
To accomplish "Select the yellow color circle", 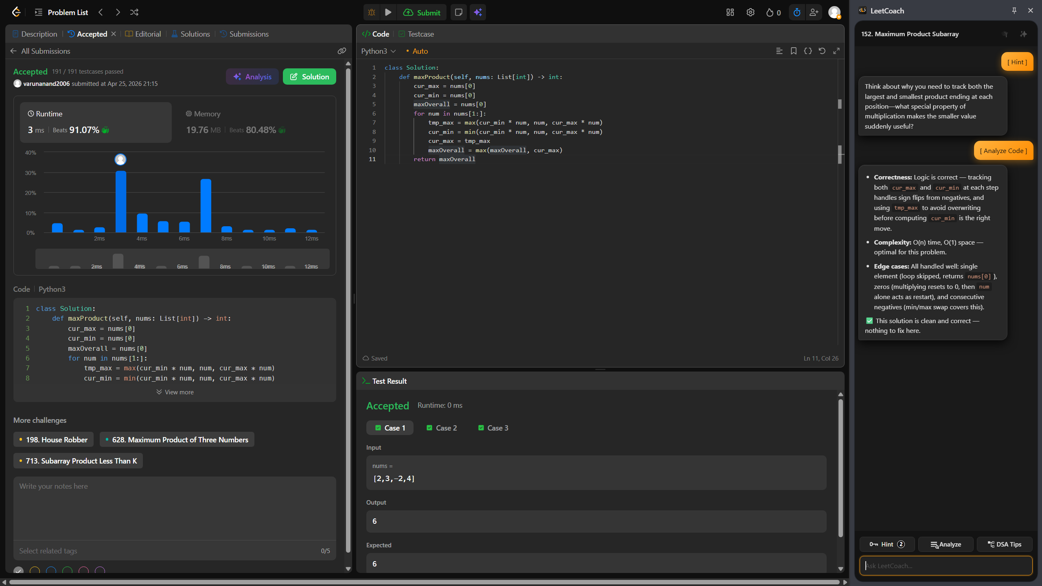I will 35,571.
